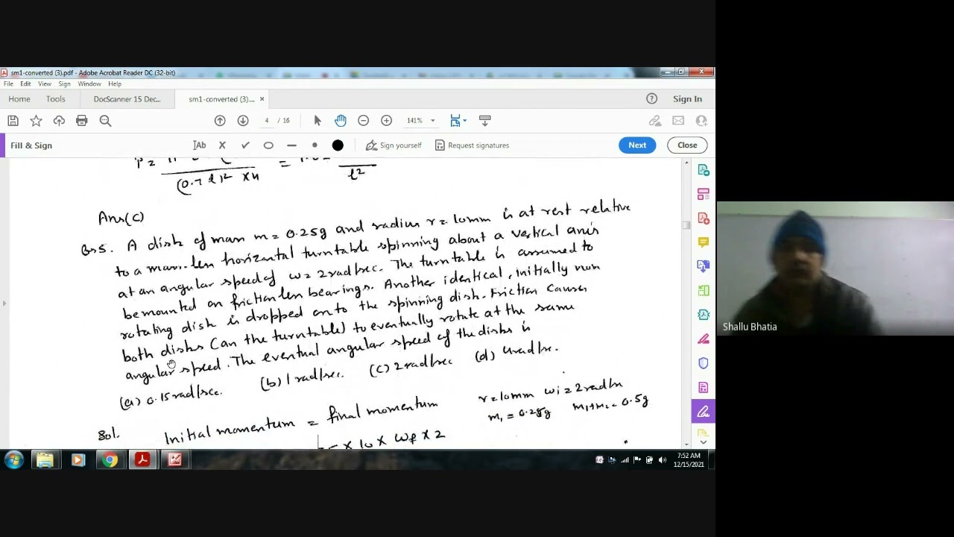Open the pink Redact pen tool
This screenshot has width=954, height=537.
coord(704,339)
